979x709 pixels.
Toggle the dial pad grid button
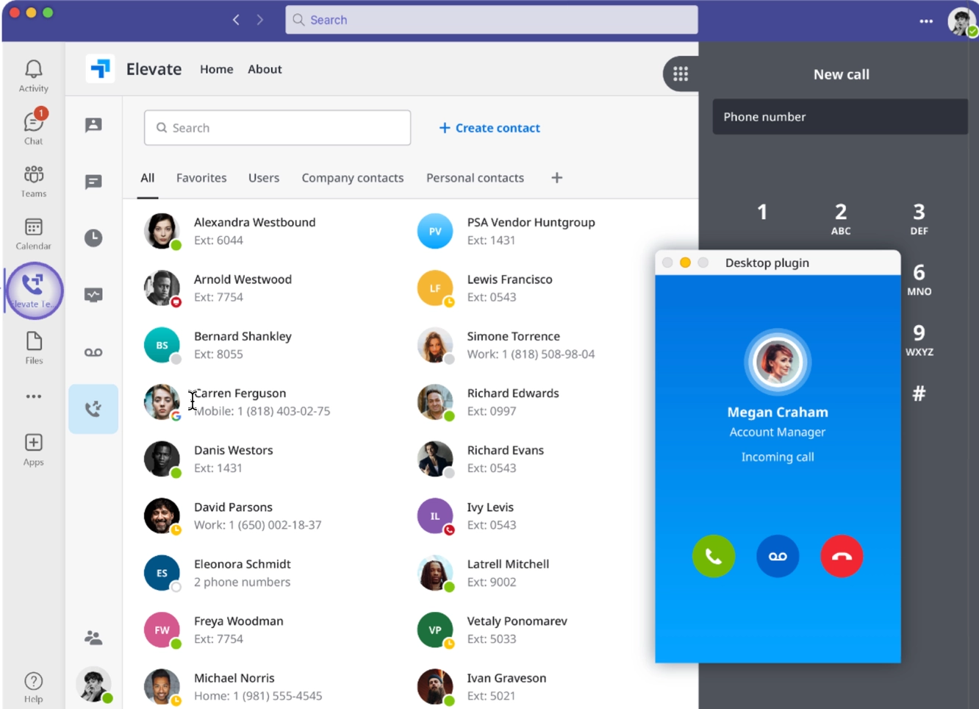(x=681, y=74)
